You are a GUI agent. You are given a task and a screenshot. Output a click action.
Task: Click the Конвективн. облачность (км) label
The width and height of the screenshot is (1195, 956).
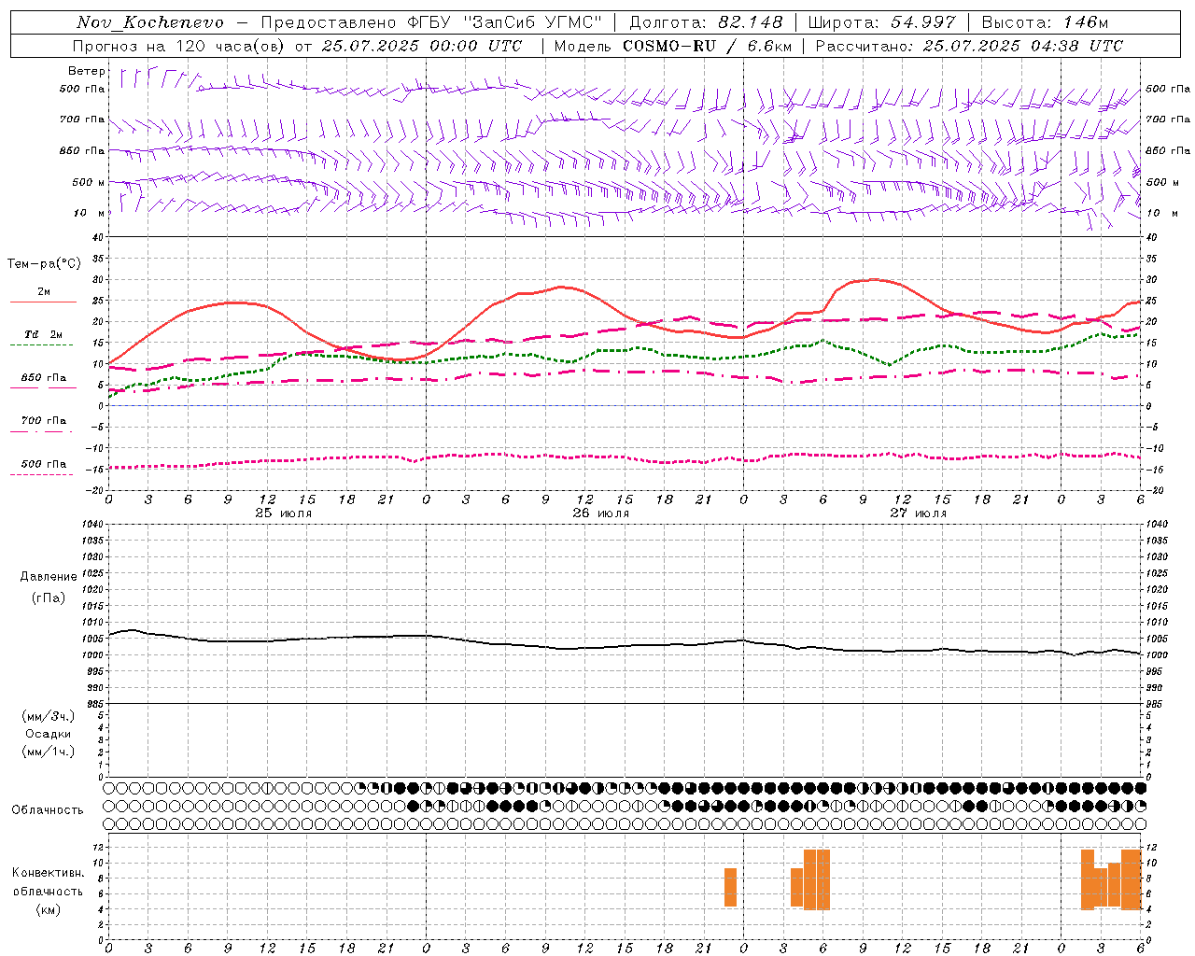(x=48, y=891)
